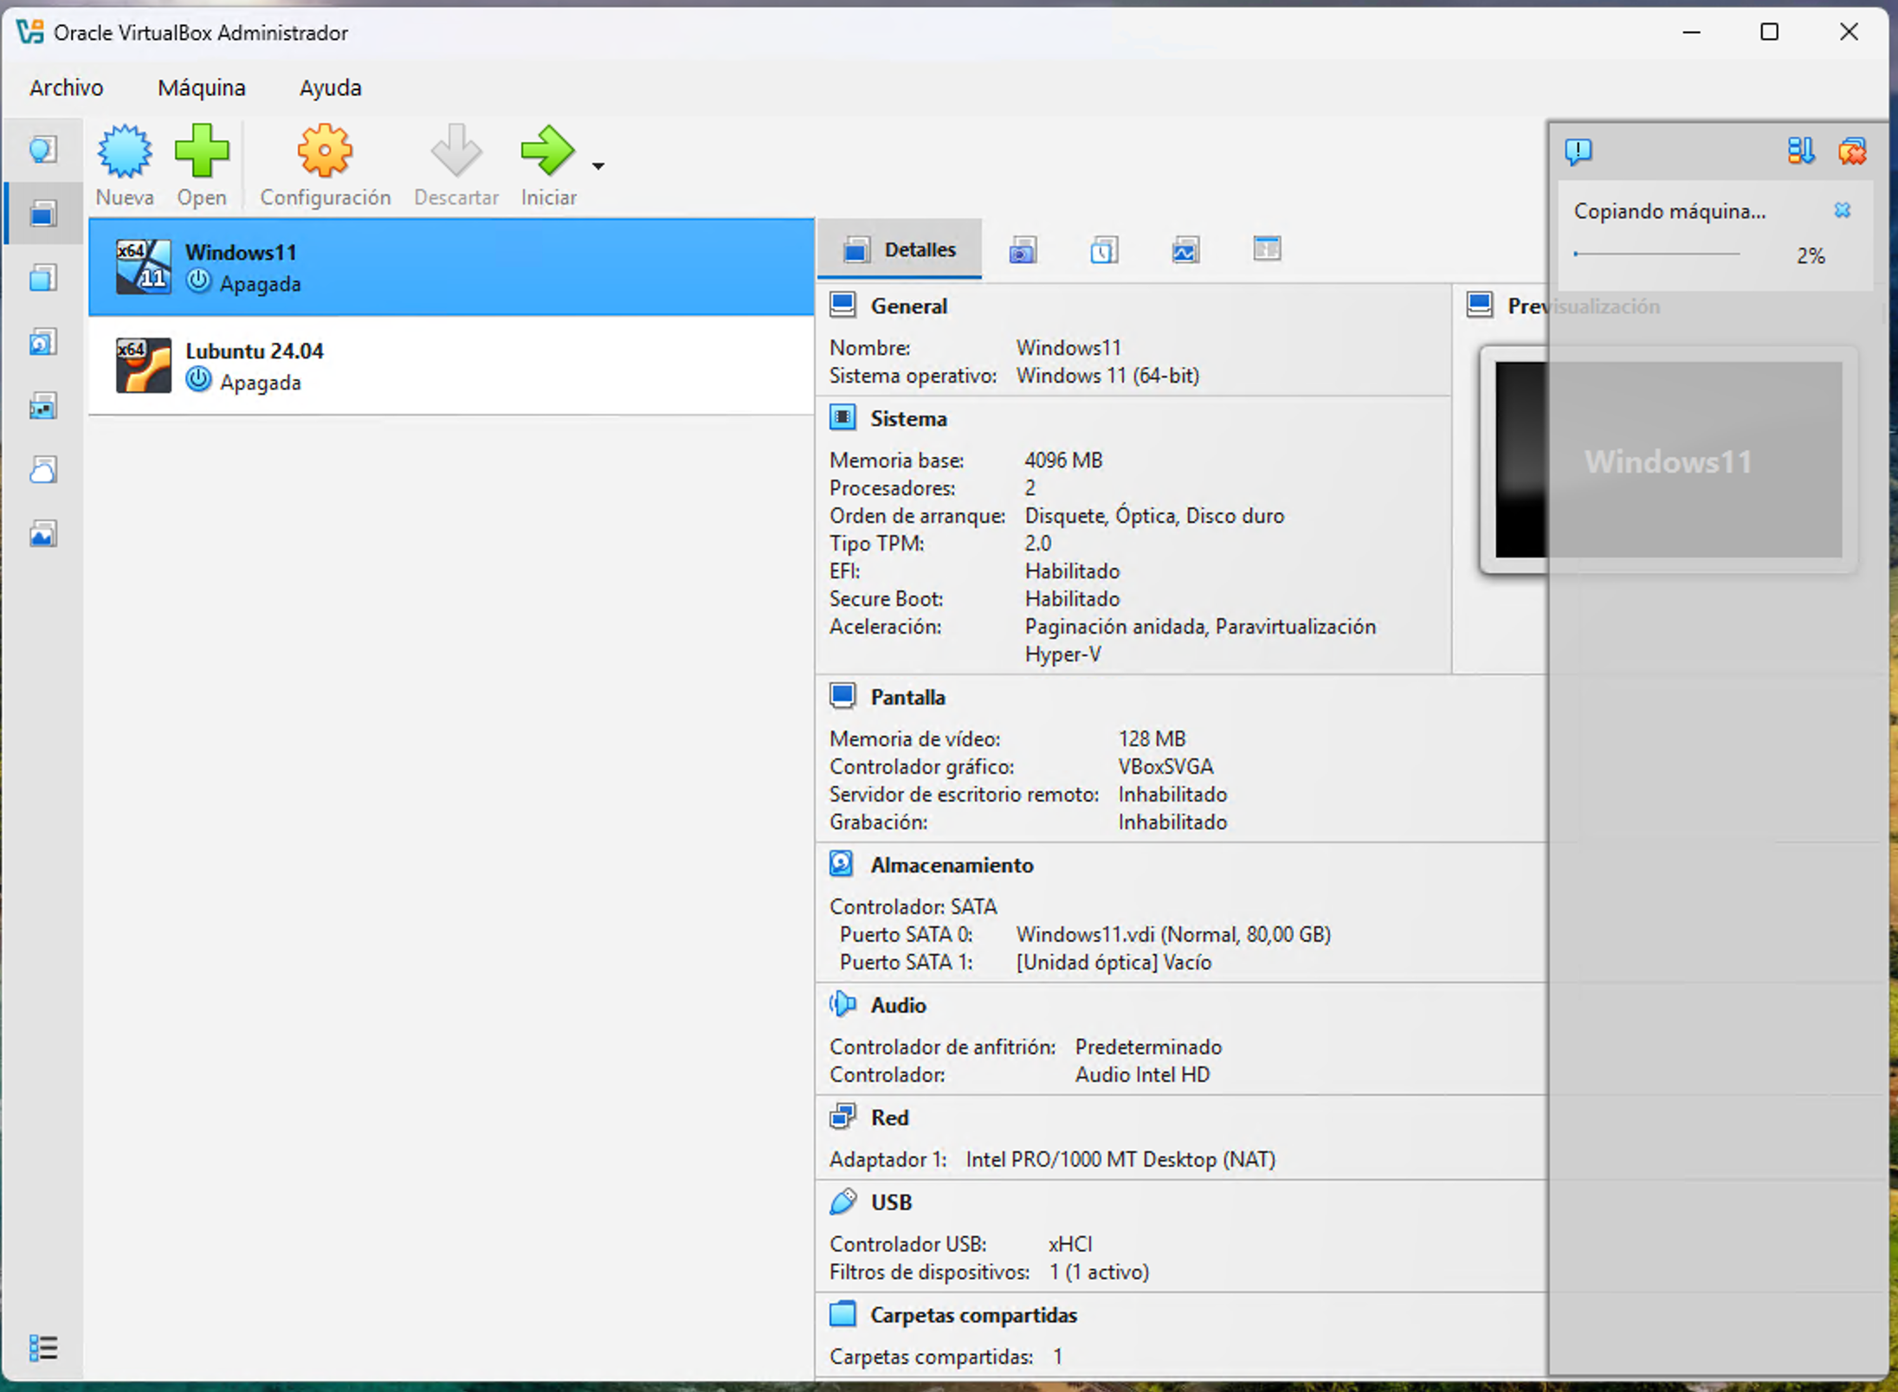Expand the Iniciar dropdown arrow
This screenshot has width=1898, height=1392.
pos(597,165)
